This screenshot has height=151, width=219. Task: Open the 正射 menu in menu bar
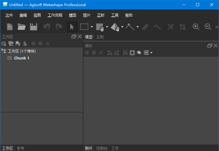pyautogui.click(x=101, y=15)
